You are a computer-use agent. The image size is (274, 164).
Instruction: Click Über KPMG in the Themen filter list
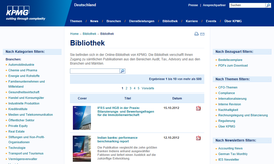pyautogui.click(x=227, y=126)
